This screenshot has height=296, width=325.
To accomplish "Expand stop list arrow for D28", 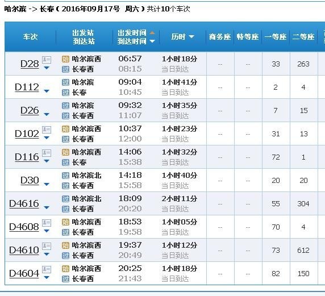I will [47, 68].
